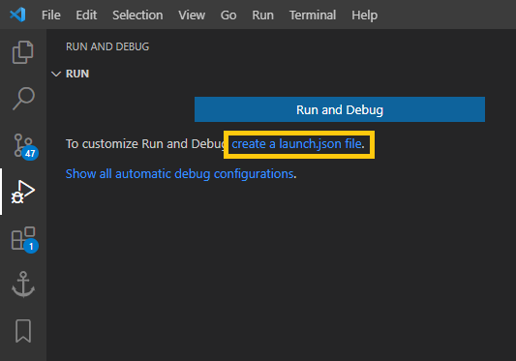Open the Go menu
The image size is (516, 361).
click(x=228, y=15)
